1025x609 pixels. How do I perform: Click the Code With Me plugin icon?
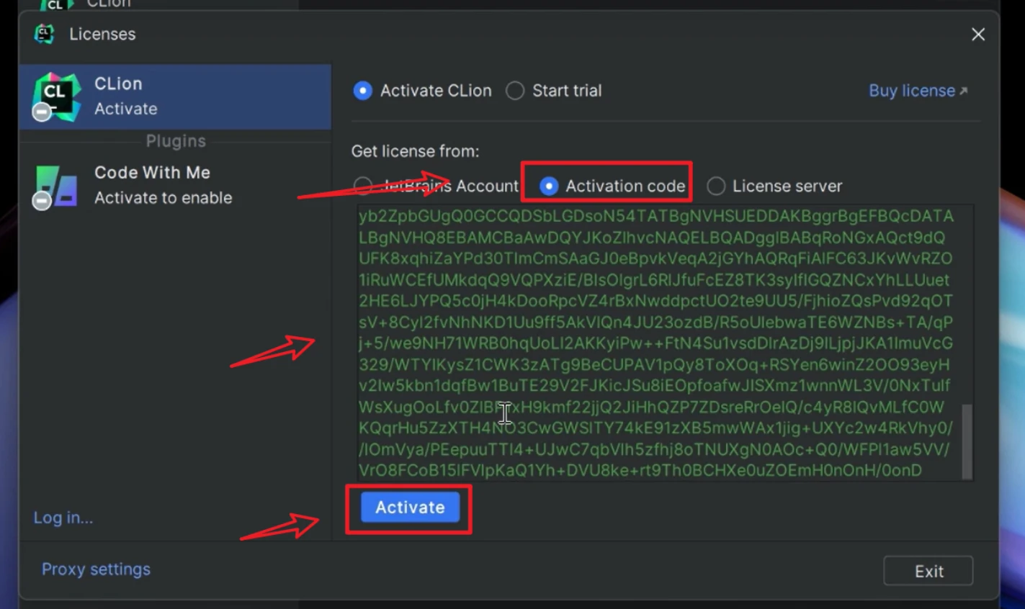click(x=55, y=187)
